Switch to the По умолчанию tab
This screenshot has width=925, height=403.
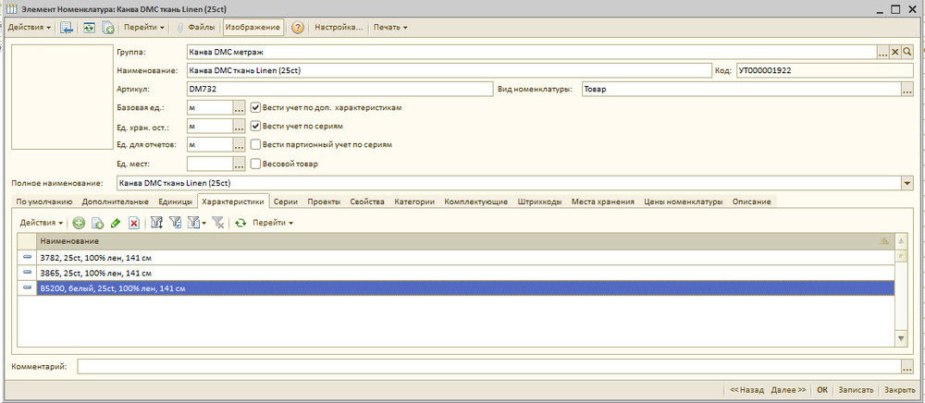pos(44,201)
